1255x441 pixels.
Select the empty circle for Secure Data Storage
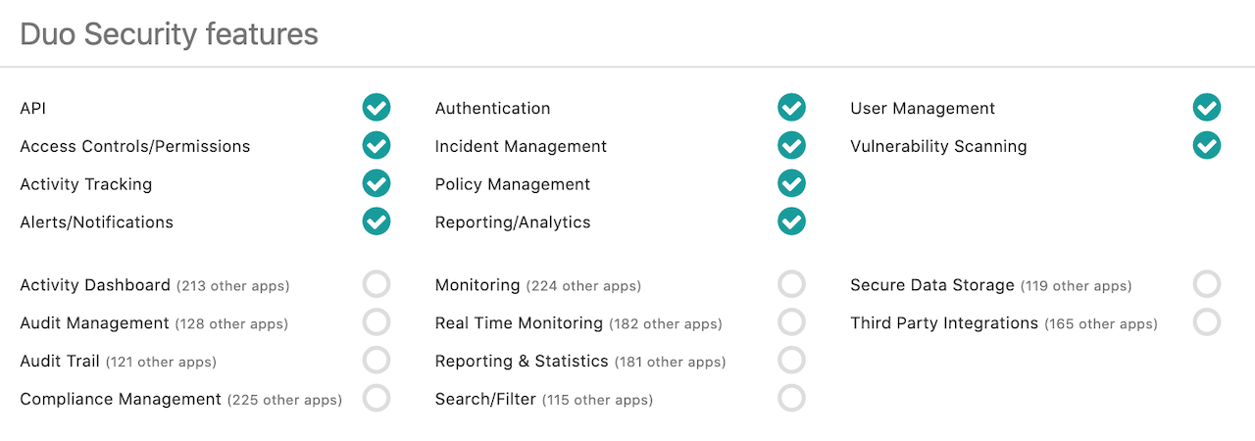click(1207, 284)
